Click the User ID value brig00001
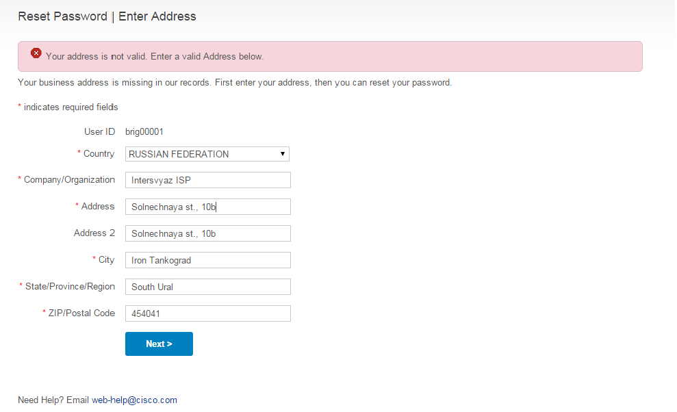 pyautogui.click(x=144, y=131)
